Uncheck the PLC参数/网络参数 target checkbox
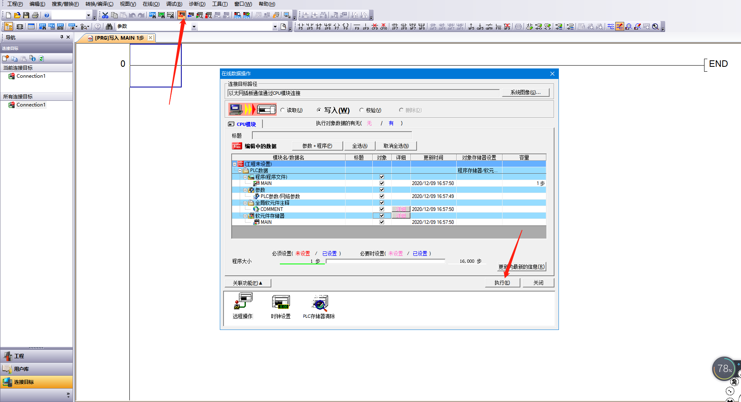This screenshot has width=741, height=402. click(x=382, y=196)
